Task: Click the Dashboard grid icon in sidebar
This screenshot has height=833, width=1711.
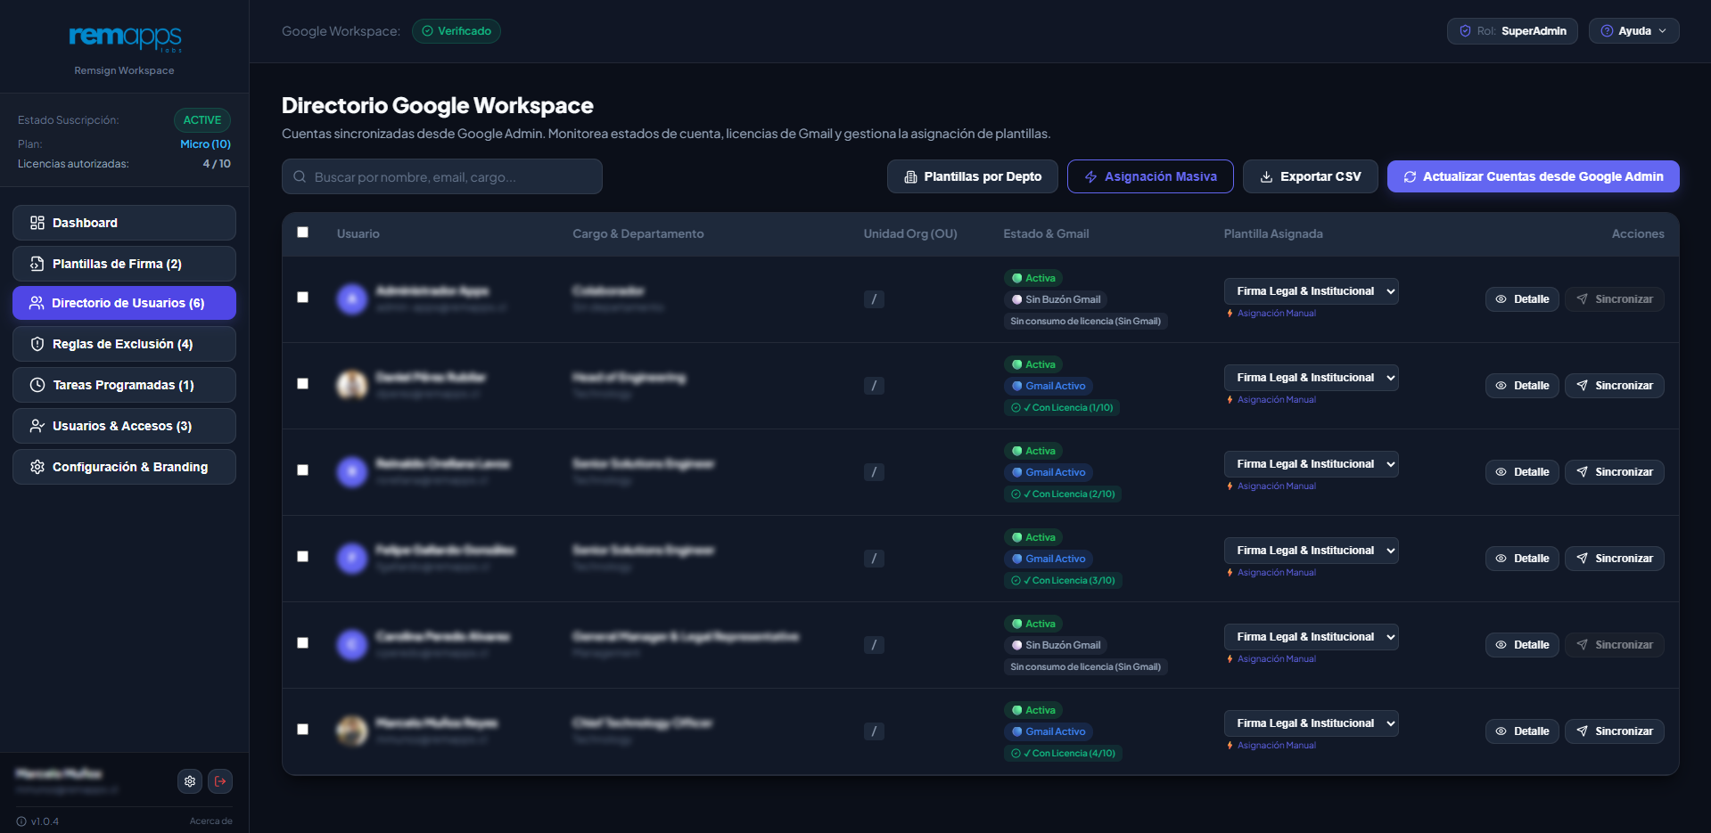Action: click(x=37, y=223)
